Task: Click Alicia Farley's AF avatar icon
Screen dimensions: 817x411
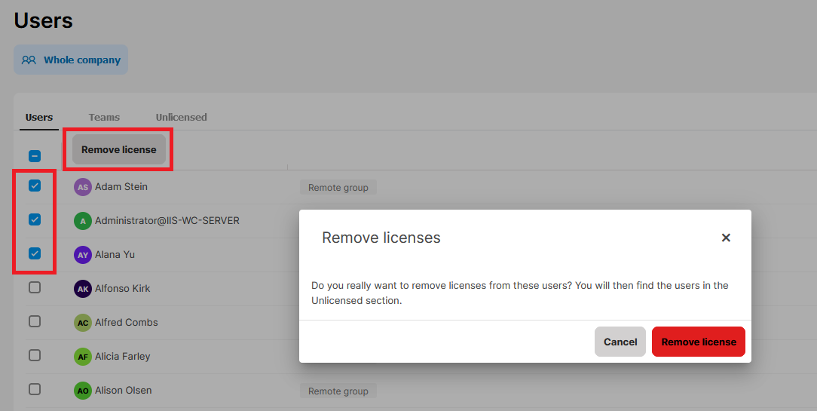Action: pyautogui.click(x=83, y=357)
